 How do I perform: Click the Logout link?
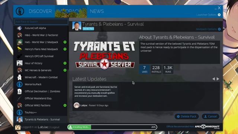click(x=55, y=127)
